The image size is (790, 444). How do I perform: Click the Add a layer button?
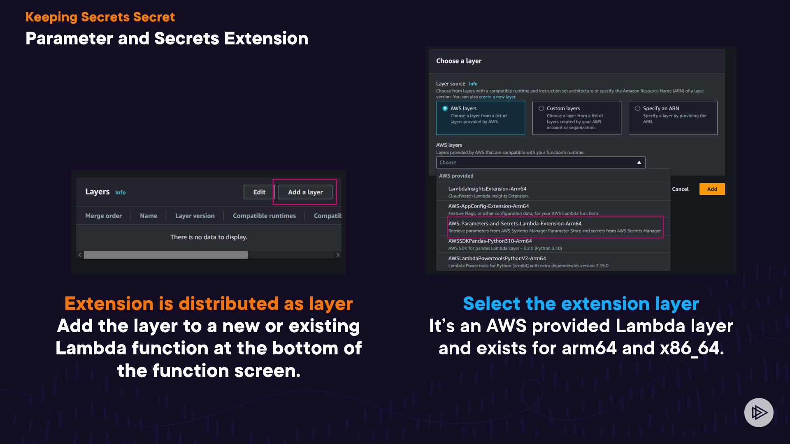tap(305, 192)
